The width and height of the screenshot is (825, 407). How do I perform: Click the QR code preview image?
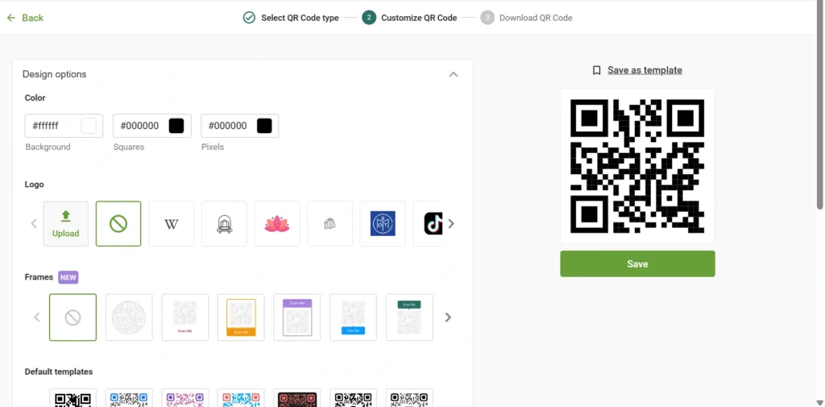[637, 166]
